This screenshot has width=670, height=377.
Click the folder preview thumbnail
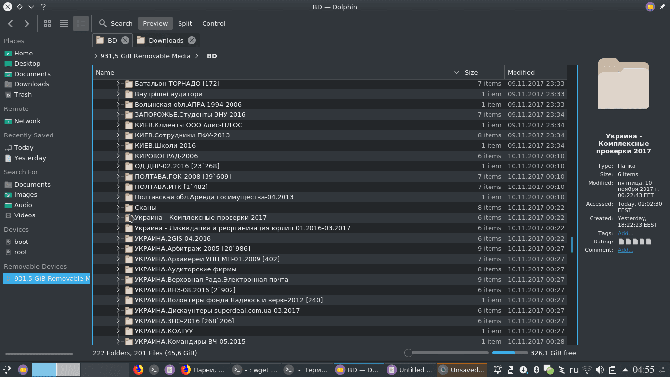click(624, 84)
